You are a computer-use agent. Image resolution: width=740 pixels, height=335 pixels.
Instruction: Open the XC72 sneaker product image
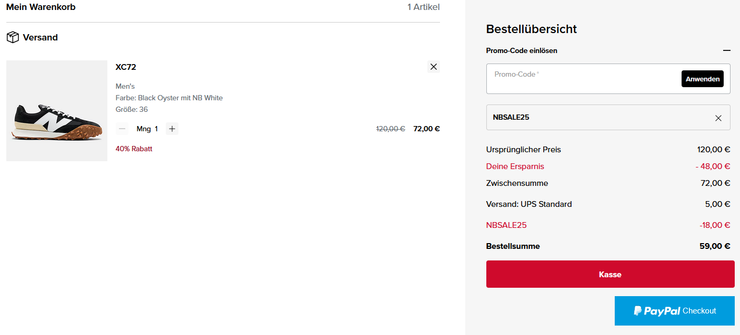57,111
